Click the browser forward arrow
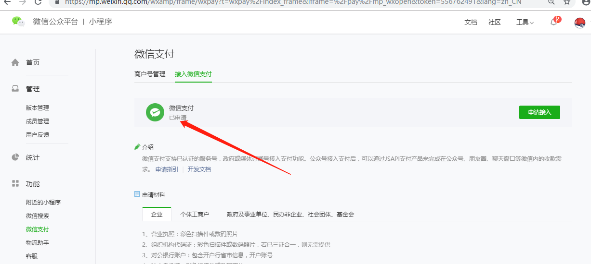This screenshot has height=264, width=591. (x=22, y=2)
